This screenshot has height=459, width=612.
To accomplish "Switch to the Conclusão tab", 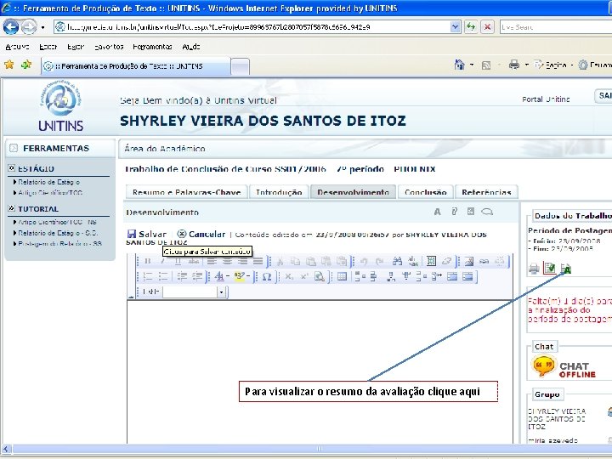I will 426,192.
